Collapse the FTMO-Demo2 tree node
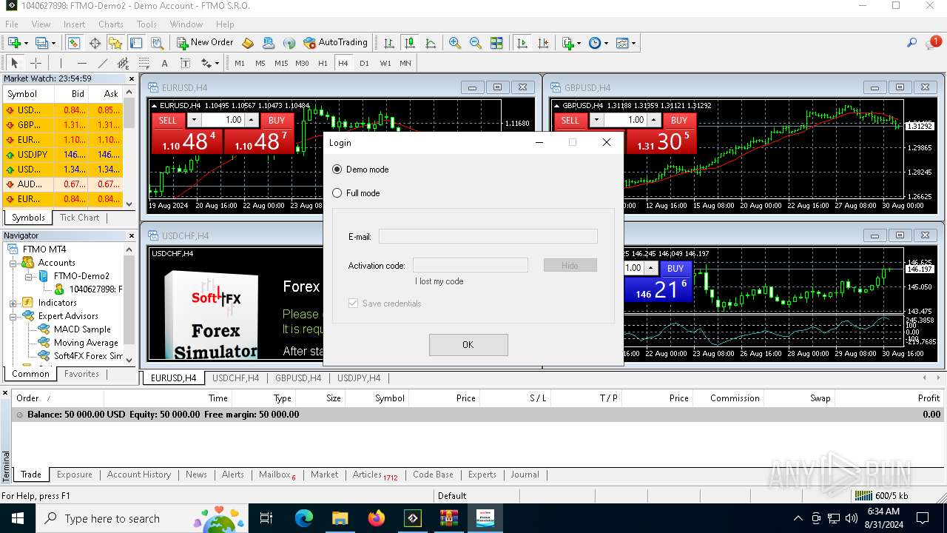947x533 pixels. (27, 276)
